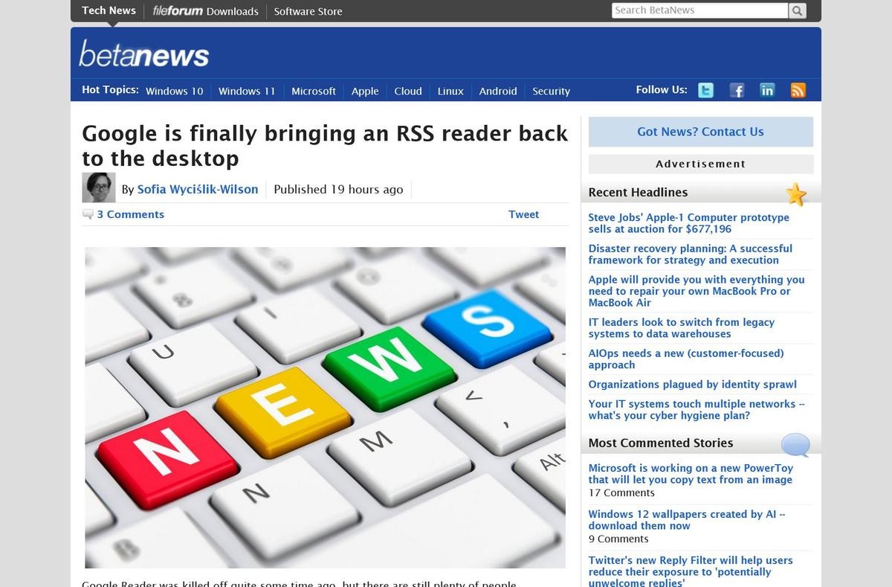The image size is (892, 587).
Task: Open the Disaster recovery planning headline
Action: 691,254
